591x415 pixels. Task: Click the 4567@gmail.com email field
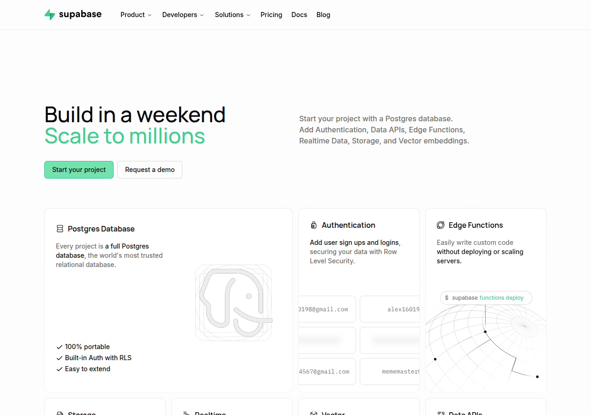tap(327, 371)
